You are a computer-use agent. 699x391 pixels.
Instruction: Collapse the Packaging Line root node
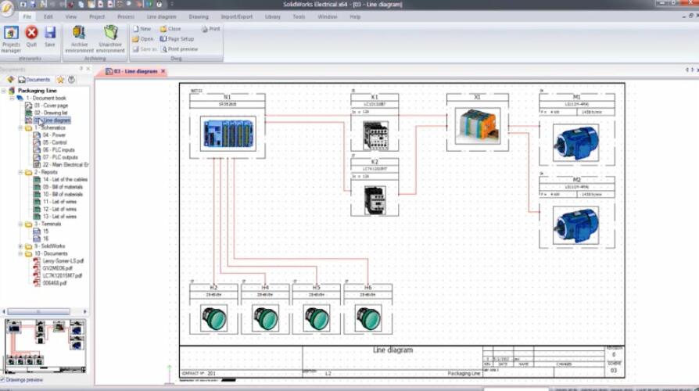click(4, 91)
